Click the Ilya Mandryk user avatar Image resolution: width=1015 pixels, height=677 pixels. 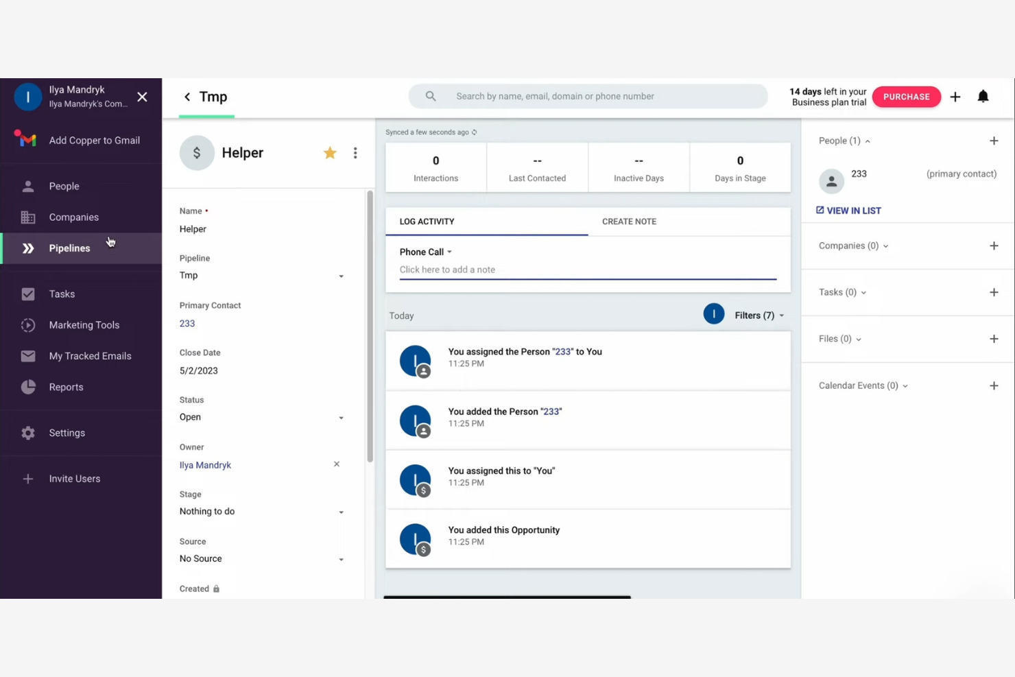click(x=28, y=97)
